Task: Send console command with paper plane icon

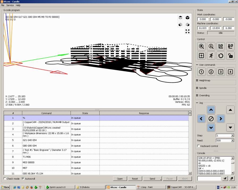Action: tap(225, 179)
